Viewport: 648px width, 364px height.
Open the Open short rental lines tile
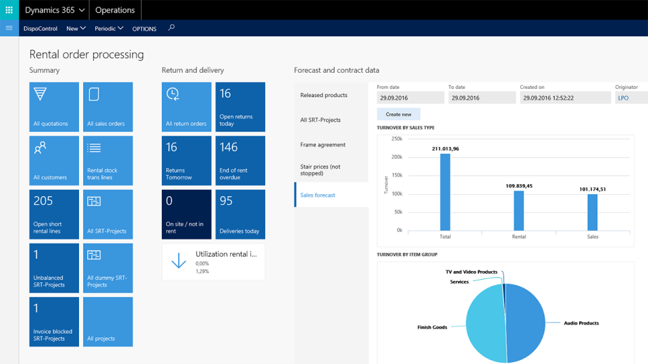(54, 214)
